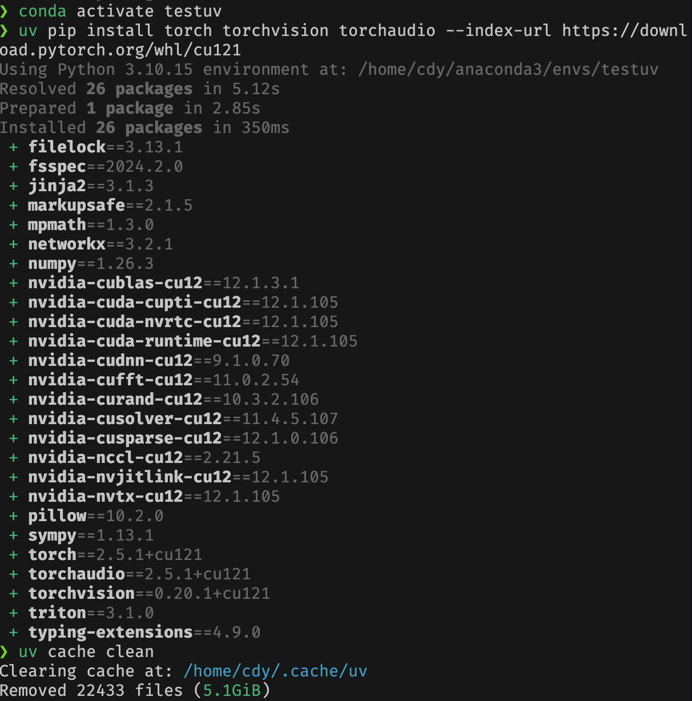The image size is (692, 701).
Task: Click the Python 3.10.15 version text
Action: coord(126,70)
